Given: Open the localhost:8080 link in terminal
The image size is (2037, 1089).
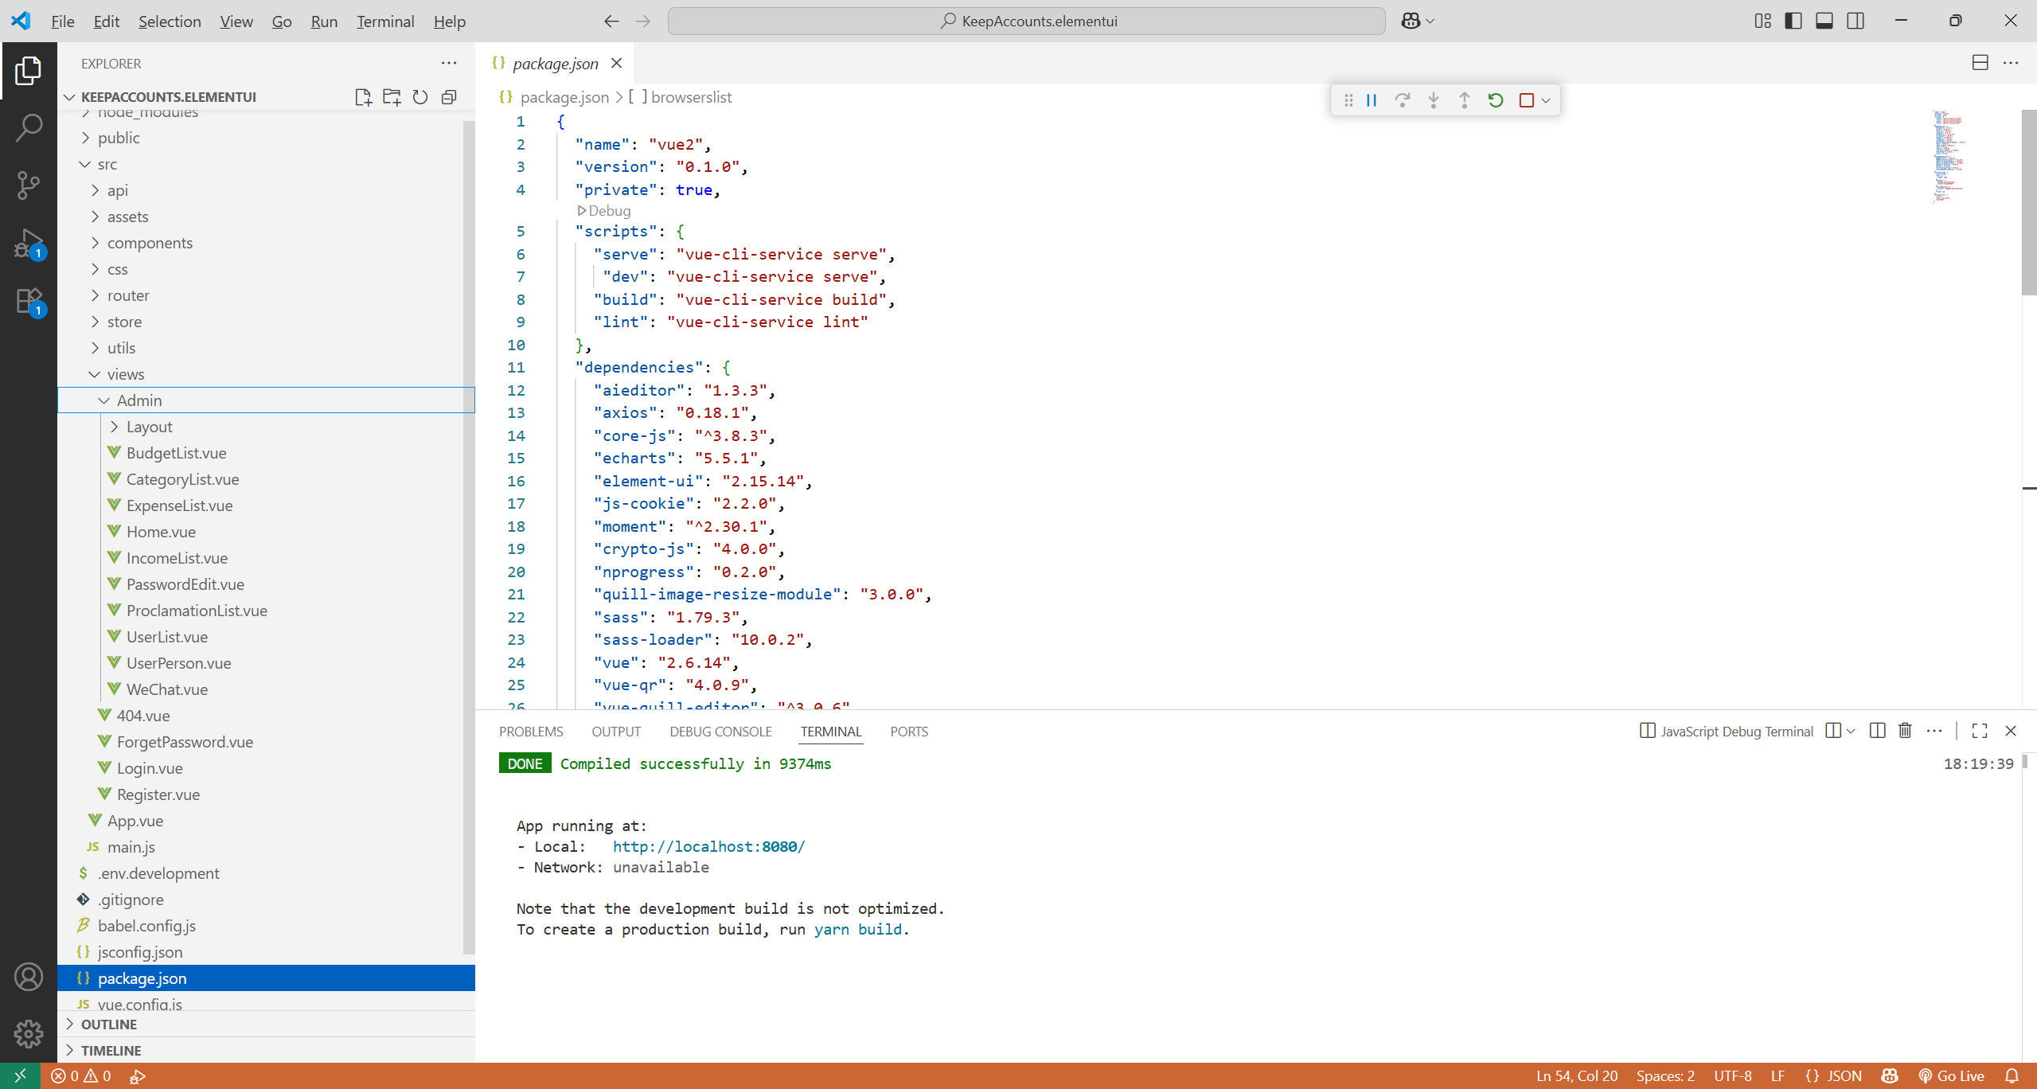Looking at the screenshot, I should [x=708, y=846].
